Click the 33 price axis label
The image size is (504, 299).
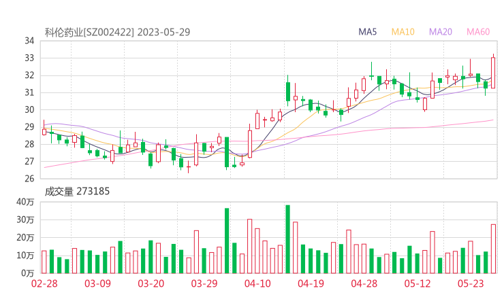29,58
